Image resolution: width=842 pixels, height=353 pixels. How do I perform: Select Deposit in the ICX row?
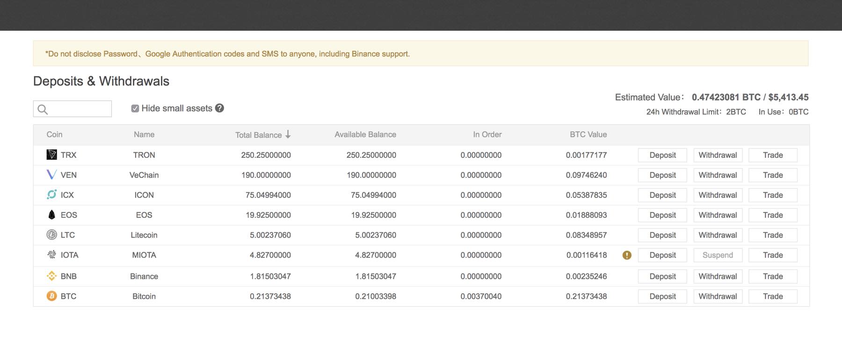[x=662, y=195]
